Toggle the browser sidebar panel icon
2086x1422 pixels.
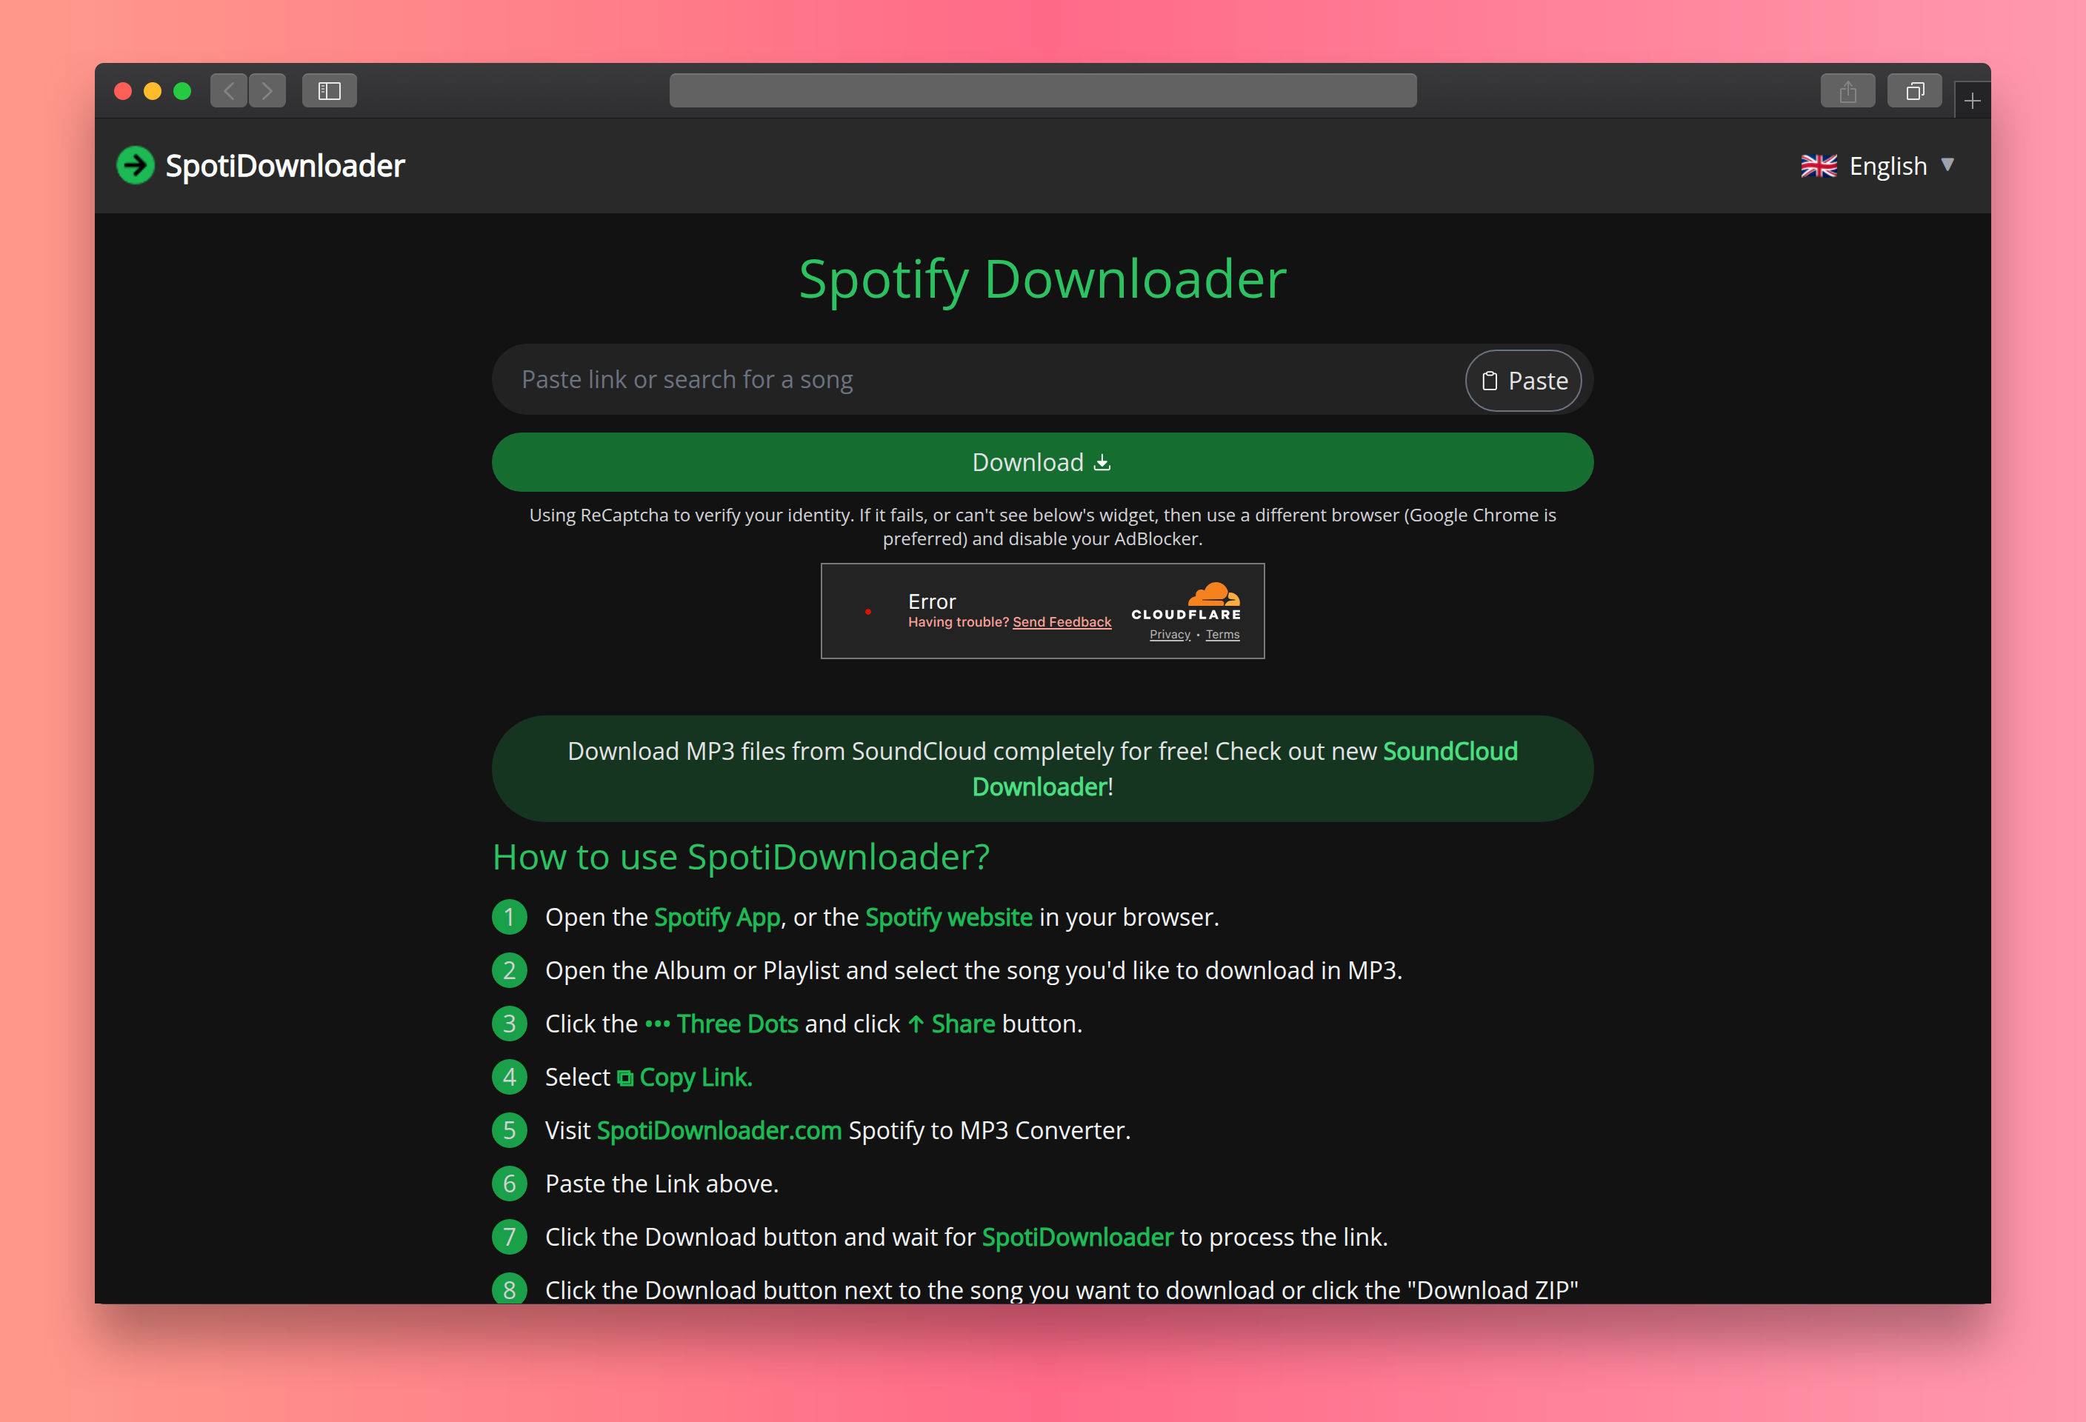click(330, 90)
